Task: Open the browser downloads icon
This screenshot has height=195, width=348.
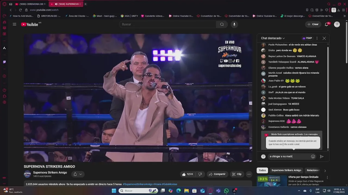Action: (x=339, y=10)
